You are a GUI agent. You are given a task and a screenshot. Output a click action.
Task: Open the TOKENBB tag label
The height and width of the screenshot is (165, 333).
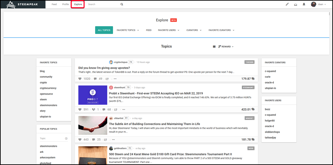pos(249,62)
